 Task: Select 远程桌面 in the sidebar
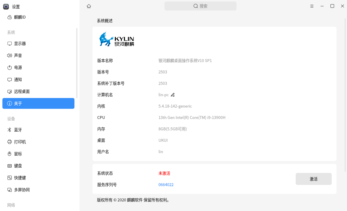(38, 92)
